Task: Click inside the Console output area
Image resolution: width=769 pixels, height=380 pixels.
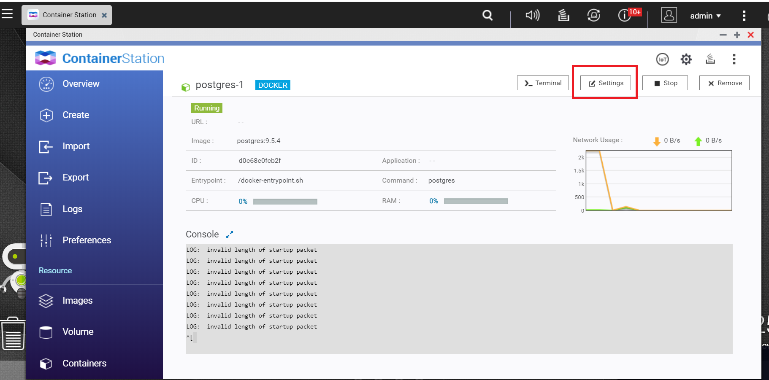Action: [459, 299]
